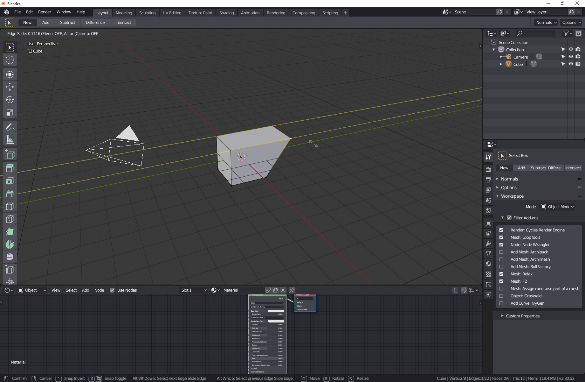Open the Render menu
The height and width of the screenshot is (382, 585).
click(x=45, y=12)
